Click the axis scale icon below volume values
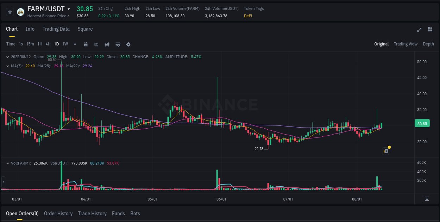Screen dimensions: 440x222 427,198
